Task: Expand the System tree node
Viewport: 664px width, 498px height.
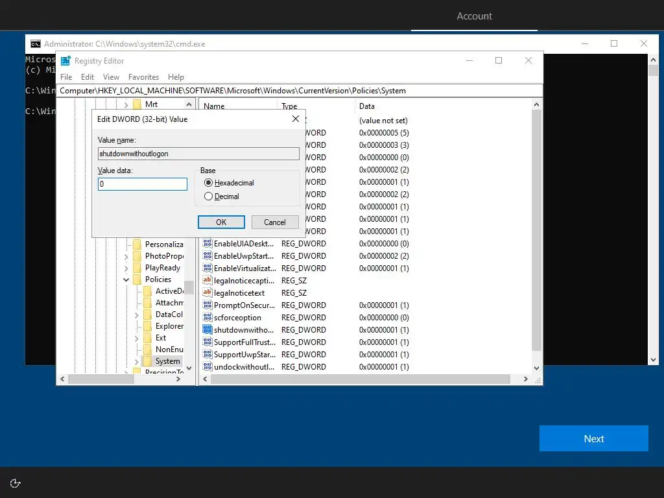Action: tap(136, 362)
